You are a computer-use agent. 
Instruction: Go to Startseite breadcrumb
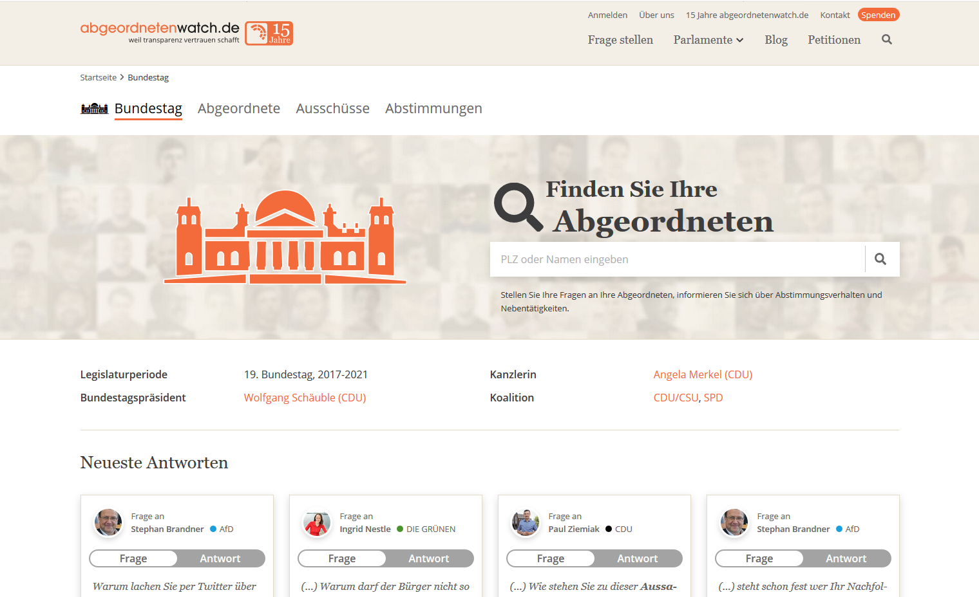(x=99, y=77)
